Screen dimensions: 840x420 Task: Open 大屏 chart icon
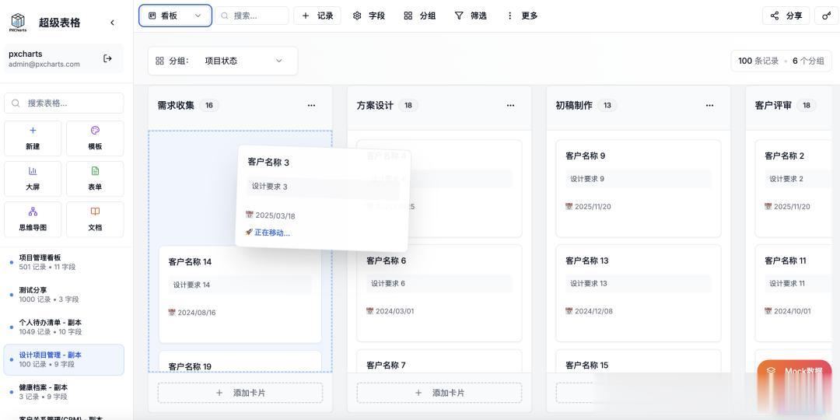click(33, 171)
